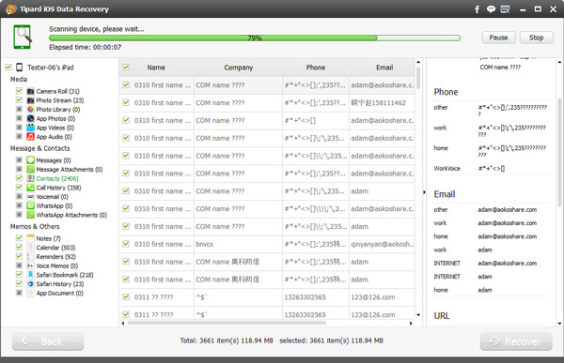Click the Recover button
Screen dimensions: 564x363
coord(516,341)
